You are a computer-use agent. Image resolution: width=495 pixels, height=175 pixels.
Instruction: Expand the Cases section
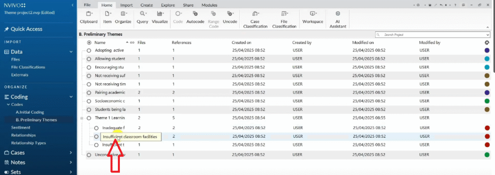pos(71,153)
